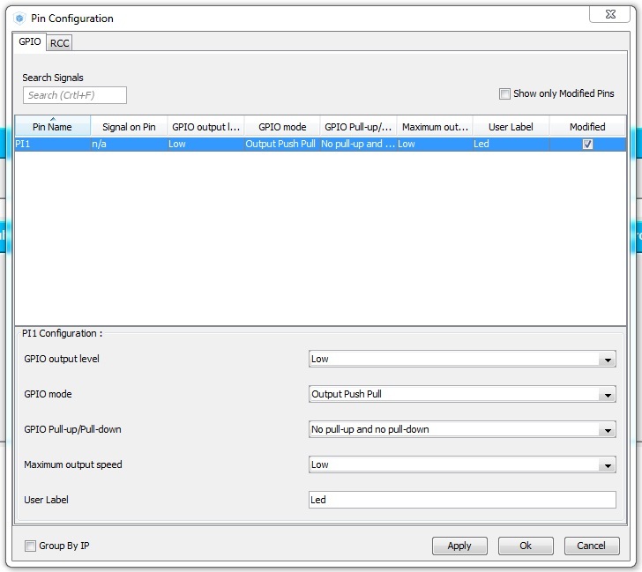This screenshot has width=642, height=572.
Task: Click the Maximum output speed column header
Action: [435, 127]
